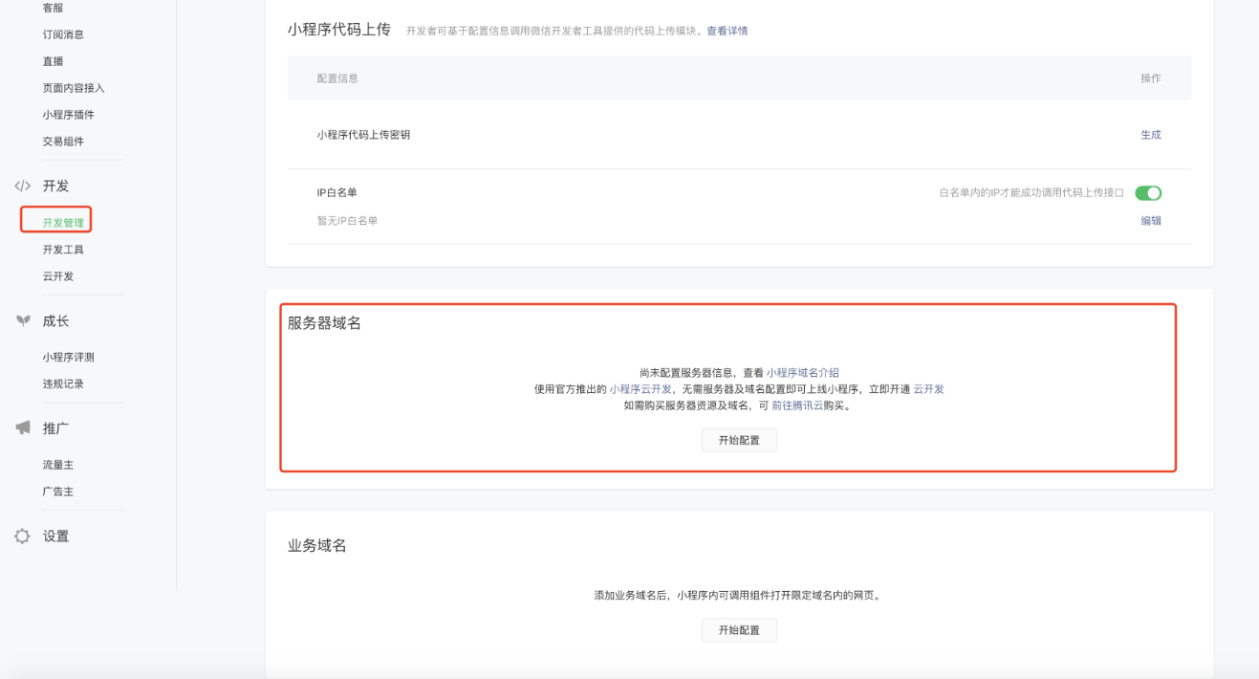Click 编辑 to edit IP whitelist
The width and height of the screenshot is (1259, 679).
[1150, 221]
